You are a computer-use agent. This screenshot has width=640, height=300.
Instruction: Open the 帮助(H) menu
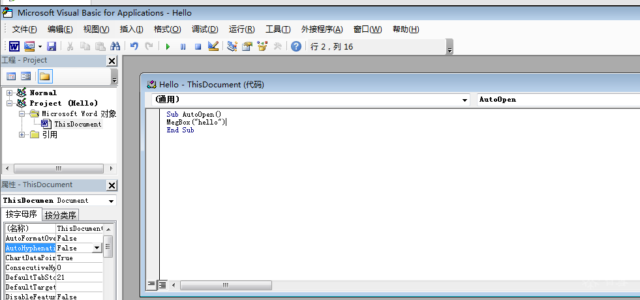click(x=406, y=29)
